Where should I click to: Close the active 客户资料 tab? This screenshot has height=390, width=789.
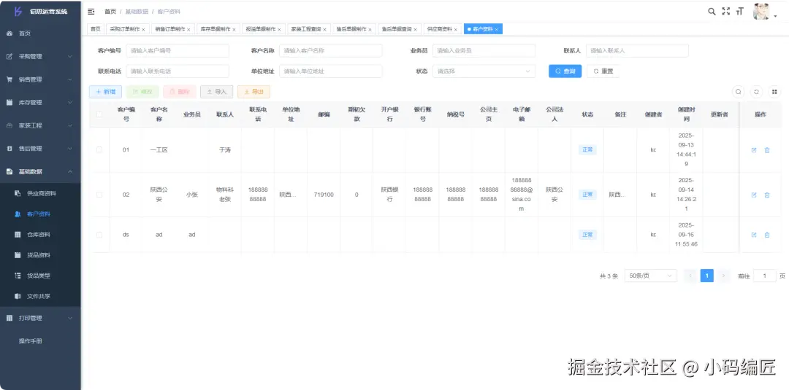(496, 30)
